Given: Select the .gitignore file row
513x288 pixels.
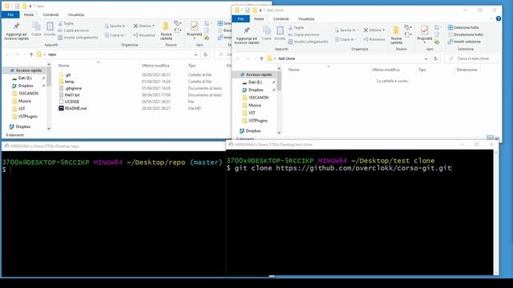Looking at the screenshot, I should click(141, 88).
